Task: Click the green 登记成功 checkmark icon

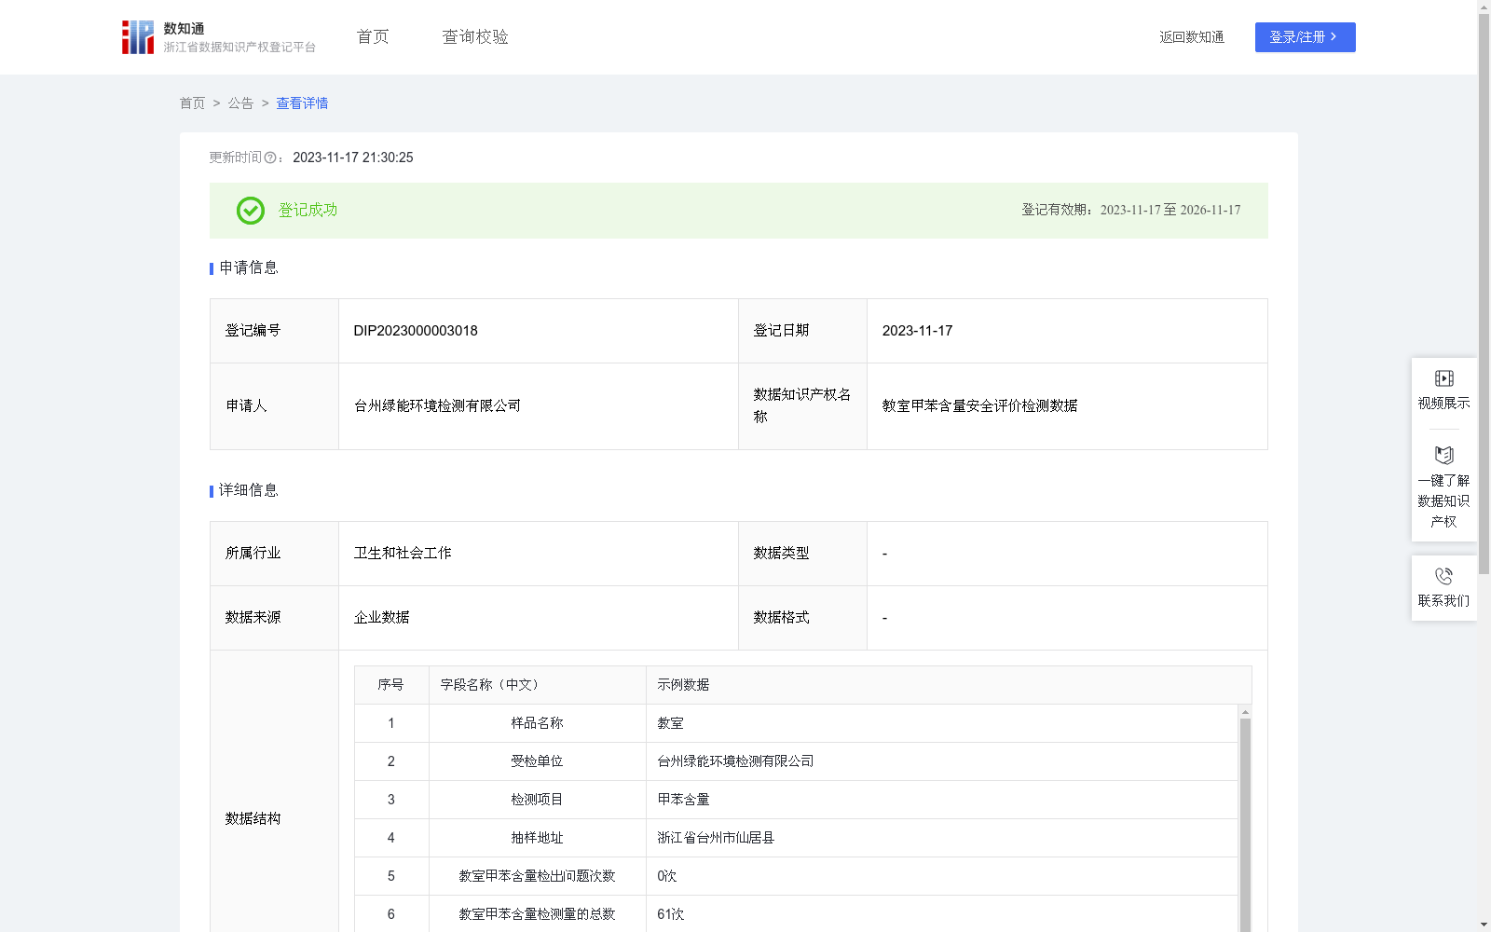Action: click(250, 211)
